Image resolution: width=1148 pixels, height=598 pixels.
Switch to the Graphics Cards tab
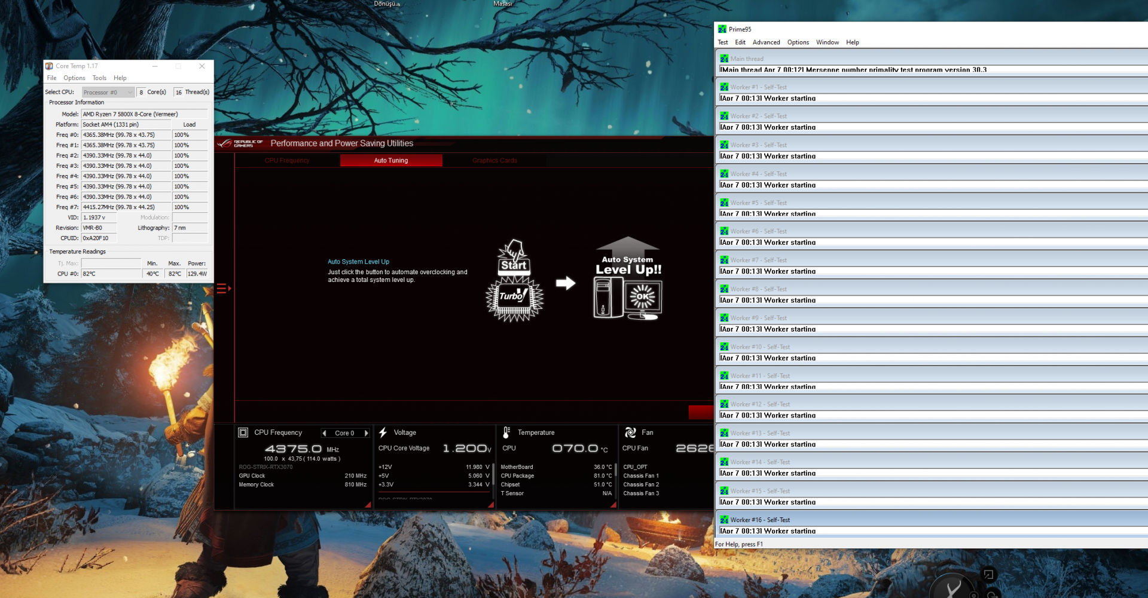(x=494, y=161)
